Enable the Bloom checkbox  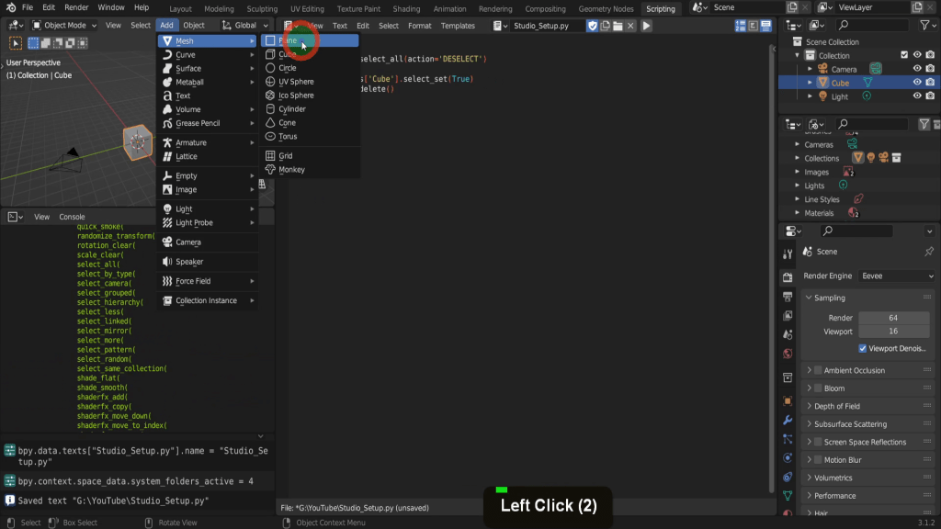coord(818,388)
